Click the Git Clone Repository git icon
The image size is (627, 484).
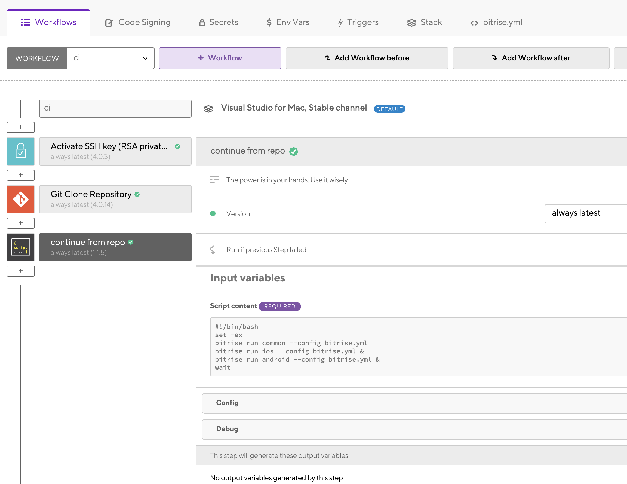pos(21,199)
